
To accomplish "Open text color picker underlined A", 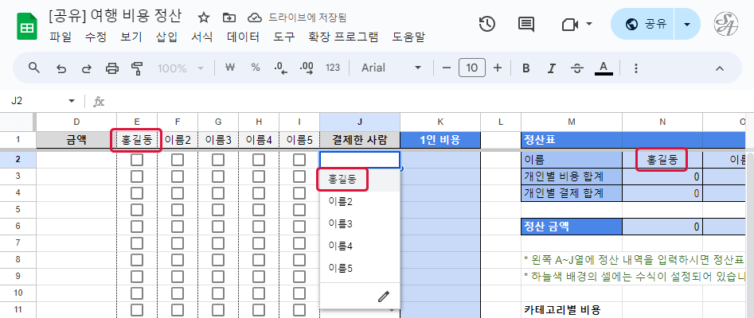I will (x=604, y=68).
